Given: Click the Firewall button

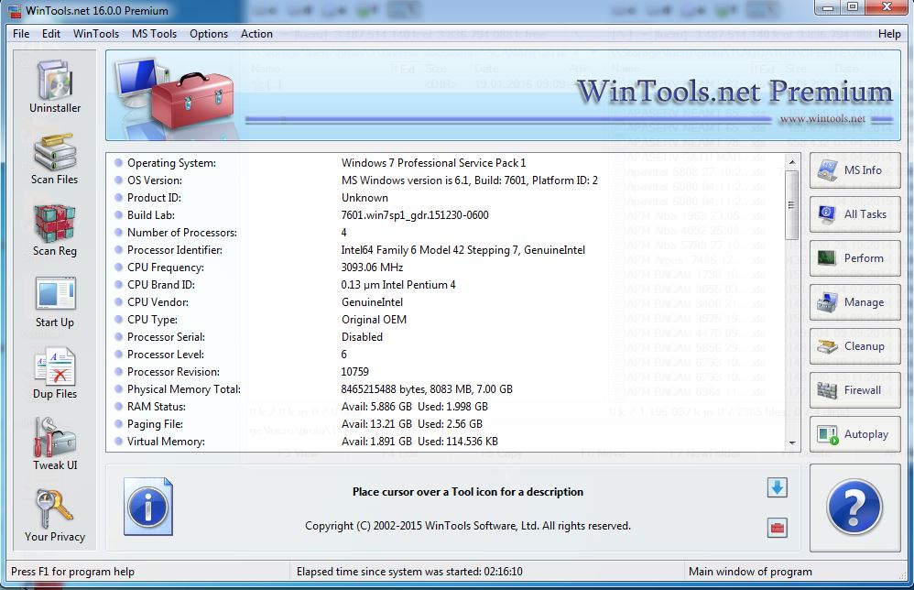Looking at the screenshot, I should coord(854,390).
